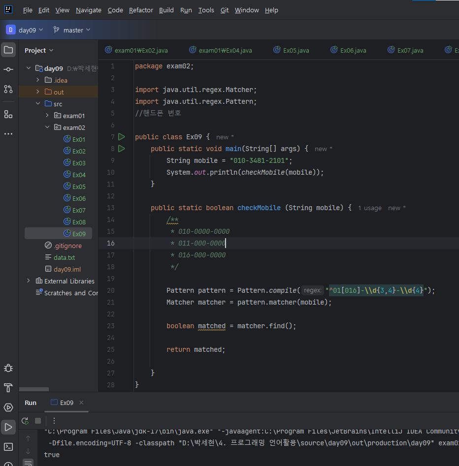Open the Project tool window folder icon
This screenshot has width=459, height=466.
[x=8, y=50]
